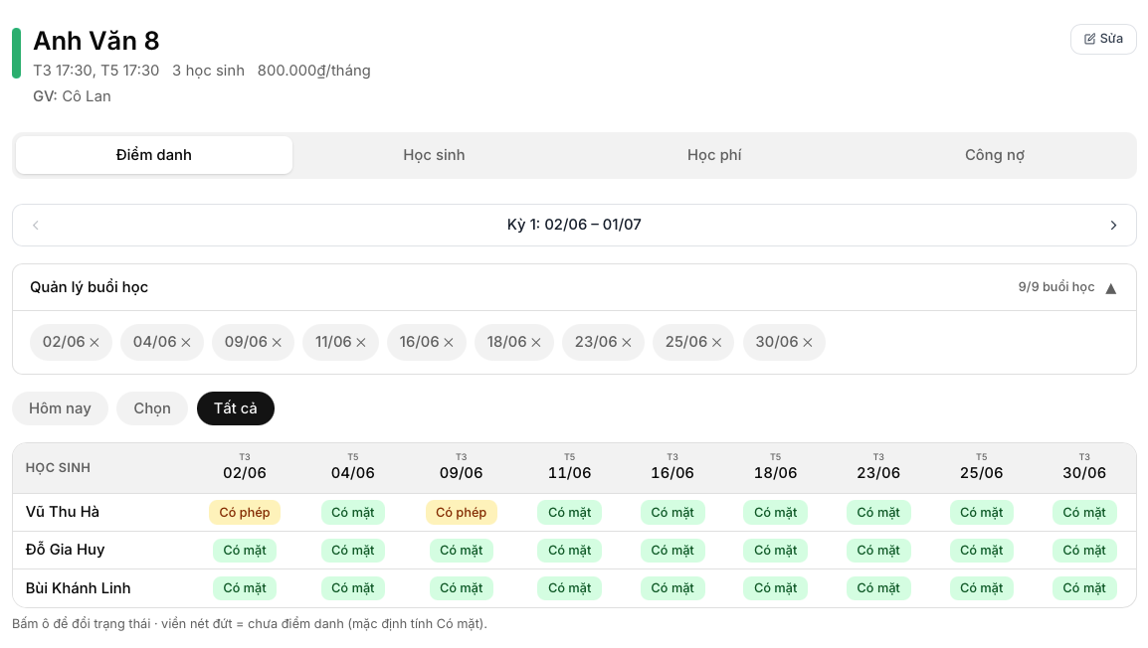Screen dimensions: 1148x648
Task: Remove the 30/06 session chip
Action: point(808,342)
